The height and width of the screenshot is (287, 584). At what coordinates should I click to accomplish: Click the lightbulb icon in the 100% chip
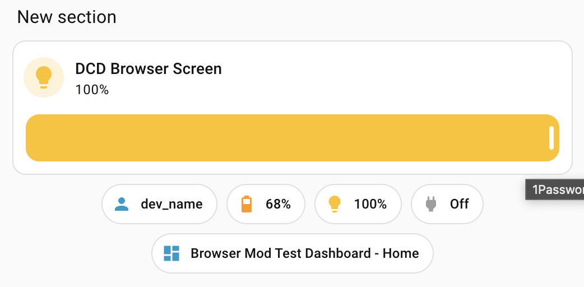point(335,204)
